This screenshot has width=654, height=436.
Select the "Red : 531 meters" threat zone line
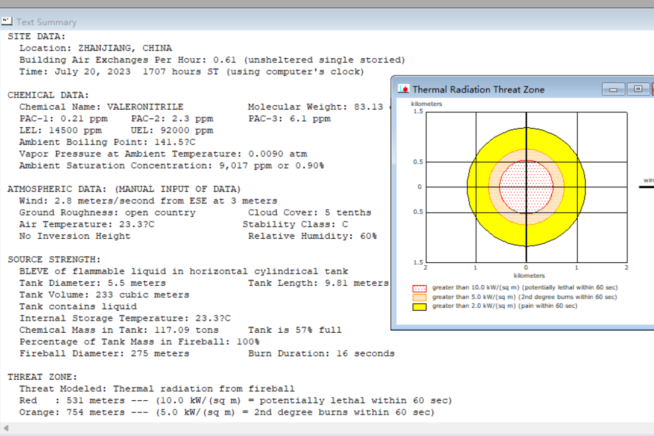pyautogui.click(x=236, y=400)
